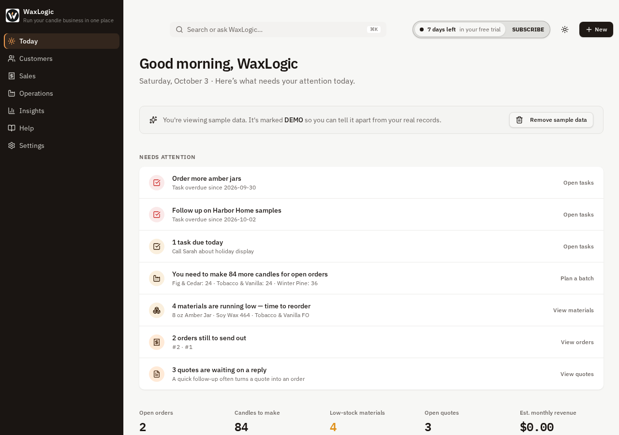Click the Customers people icon in the sidebar
Viewport: 619px width, 435px height.
point(12,58)
